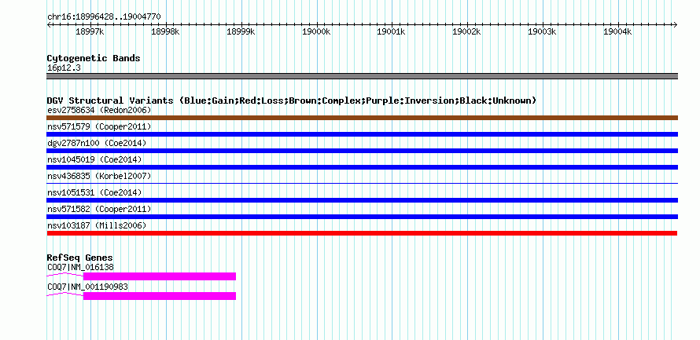Open the nsv1051531 (Coe2014) label
Image resolution: width=700 pixels, height=340 pixels.
tap(94, 192)
